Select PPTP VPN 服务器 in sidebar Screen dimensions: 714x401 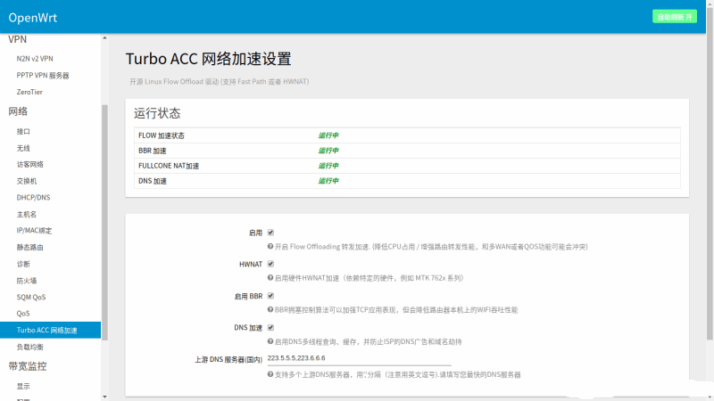[43, 75]
